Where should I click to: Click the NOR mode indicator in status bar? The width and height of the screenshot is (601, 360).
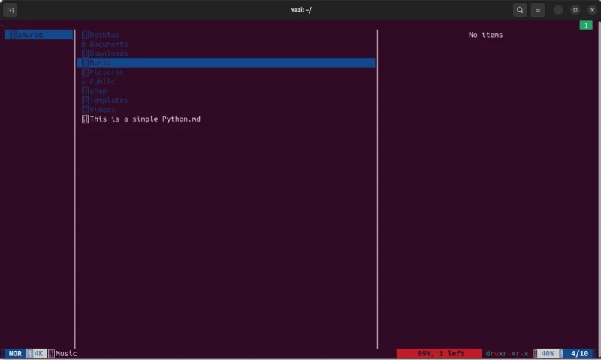[15, 353]
